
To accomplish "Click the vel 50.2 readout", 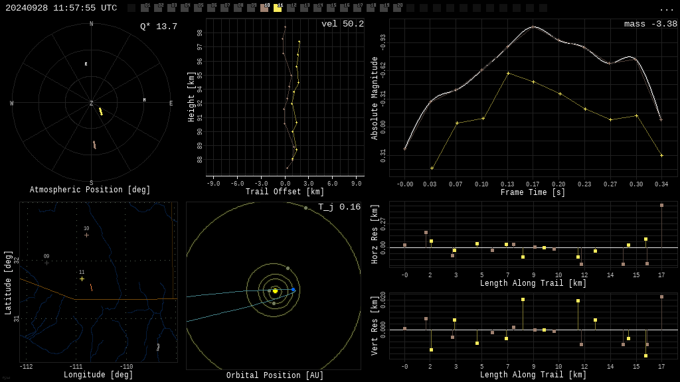I will pos(343,24).
